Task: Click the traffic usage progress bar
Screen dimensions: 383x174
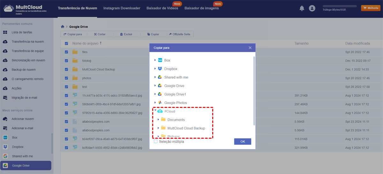Action: 340,6
